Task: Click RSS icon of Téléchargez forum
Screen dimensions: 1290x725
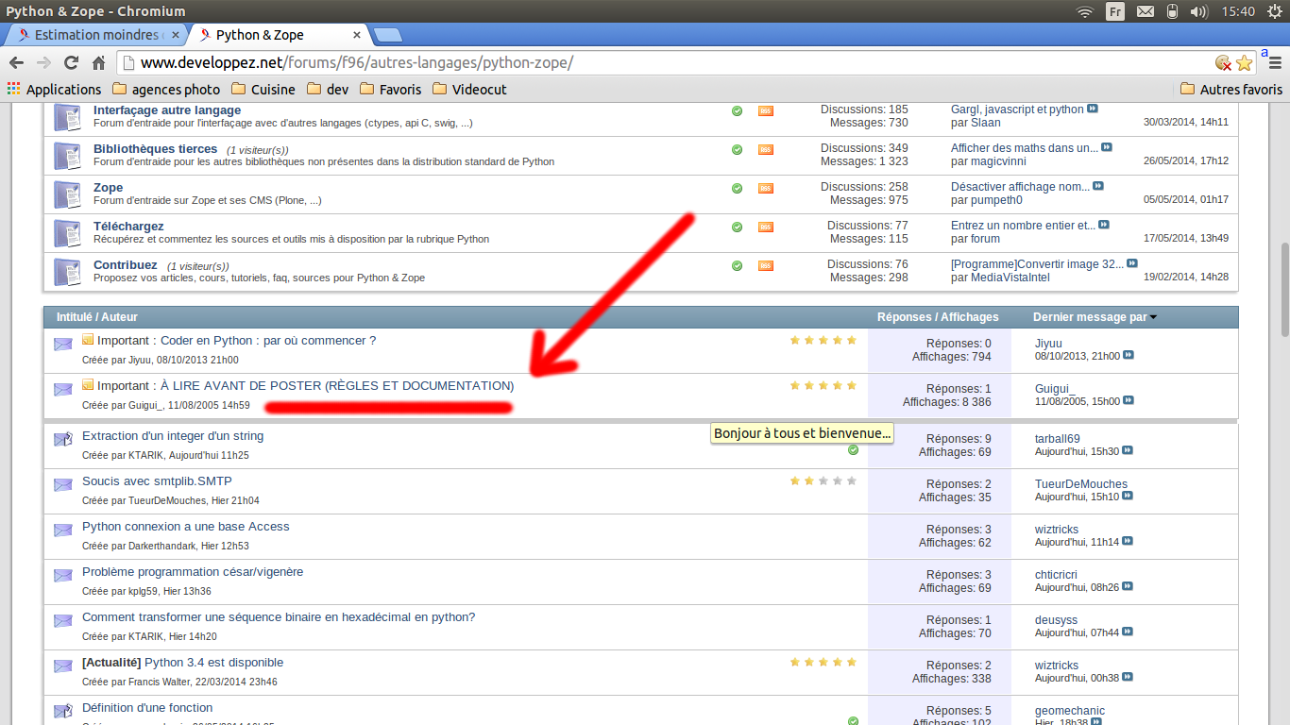Action: (766, 227)
